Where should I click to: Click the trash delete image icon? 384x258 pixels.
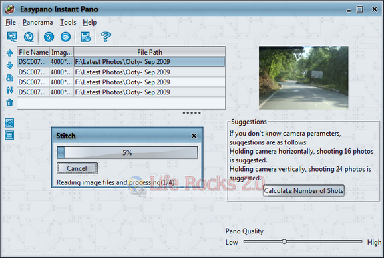pyautogui.click(x=10, y=102)
